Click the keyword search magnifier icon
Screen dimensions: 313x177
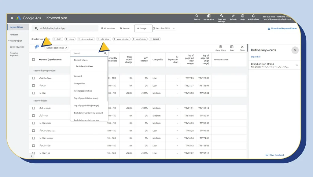point(36,28)
